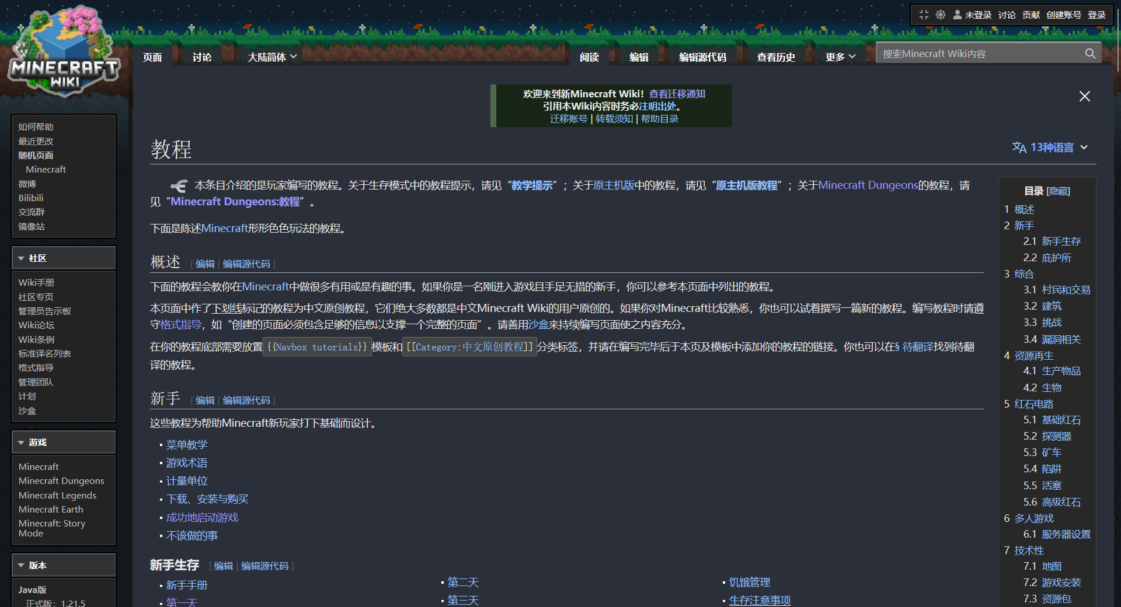This screenshot has width=1121, height=607.
Task: Click 最近更改 in the sidebar
Action: point(36,141)
